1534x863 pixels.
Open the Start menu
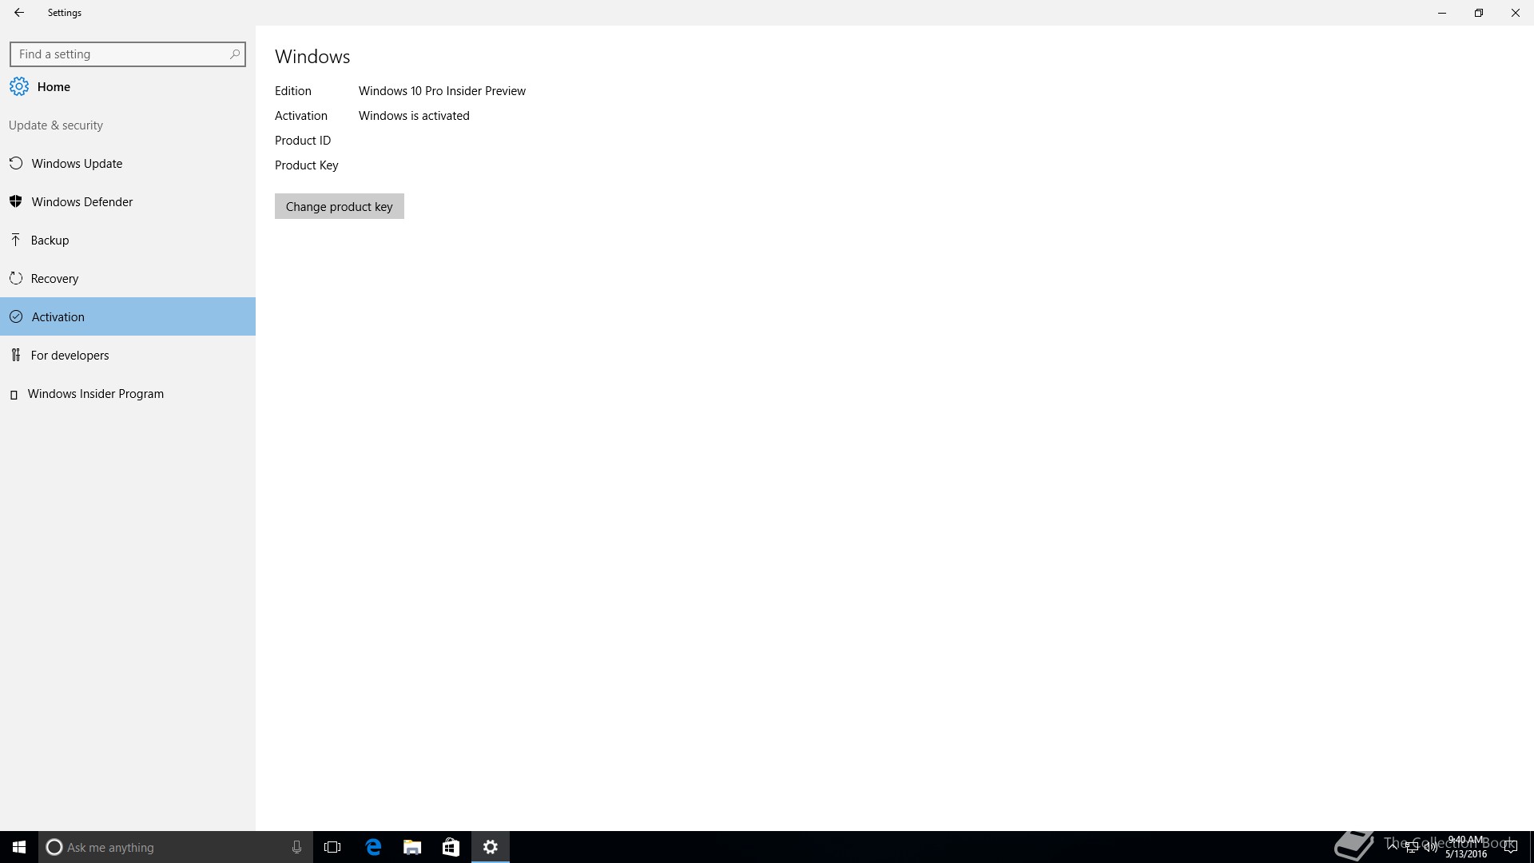click(19, 847)
